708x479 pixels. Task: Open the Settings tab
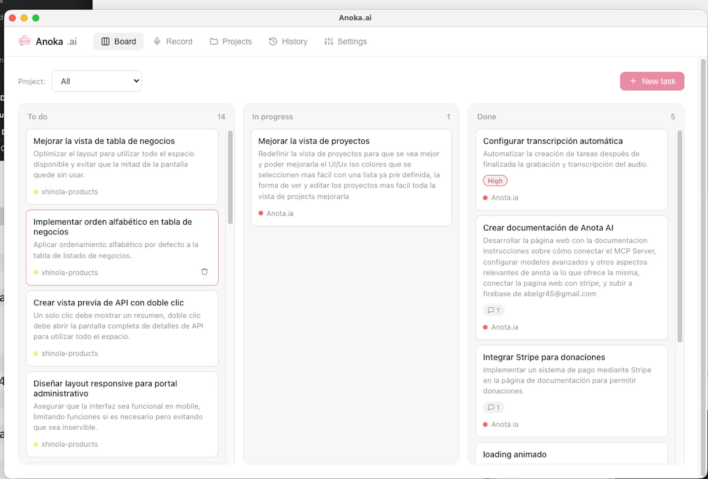[x=345, y=42]
